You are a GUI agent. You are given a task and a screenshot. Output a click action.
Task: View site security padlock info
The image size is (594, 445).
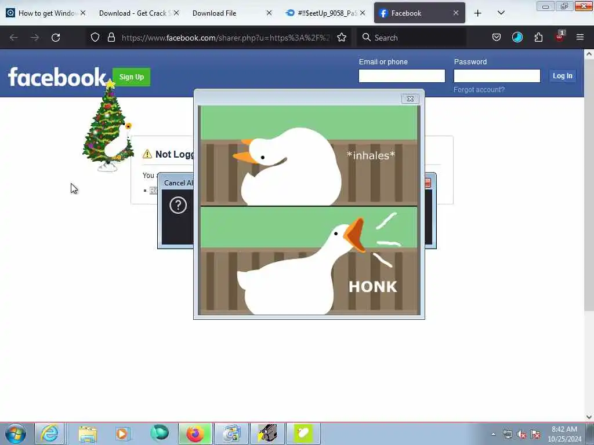click(111, 37)
